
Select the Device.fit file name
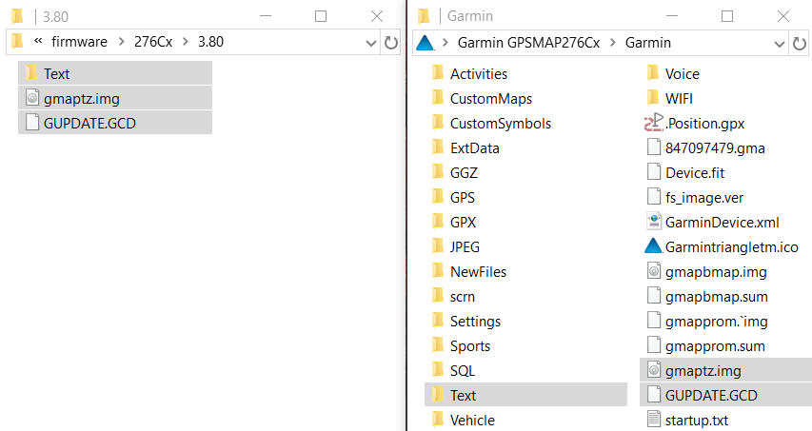pos(695,173)
